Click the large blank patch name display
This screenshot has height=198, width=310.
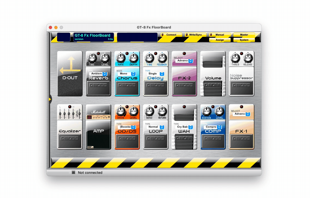(137, 37)
